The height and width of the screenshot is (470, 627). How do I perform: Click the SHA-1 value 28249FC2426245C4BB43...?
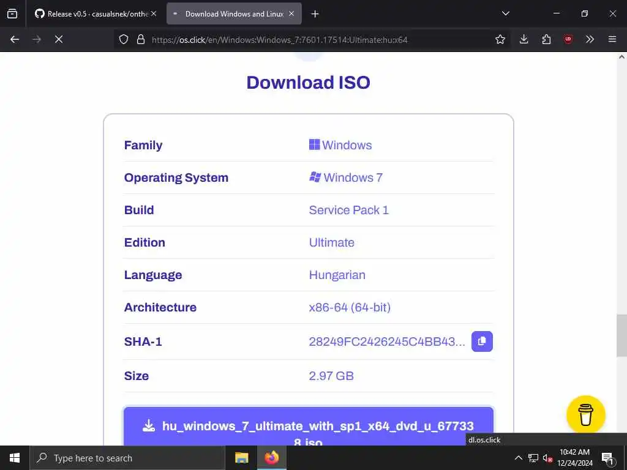(387, 341)
